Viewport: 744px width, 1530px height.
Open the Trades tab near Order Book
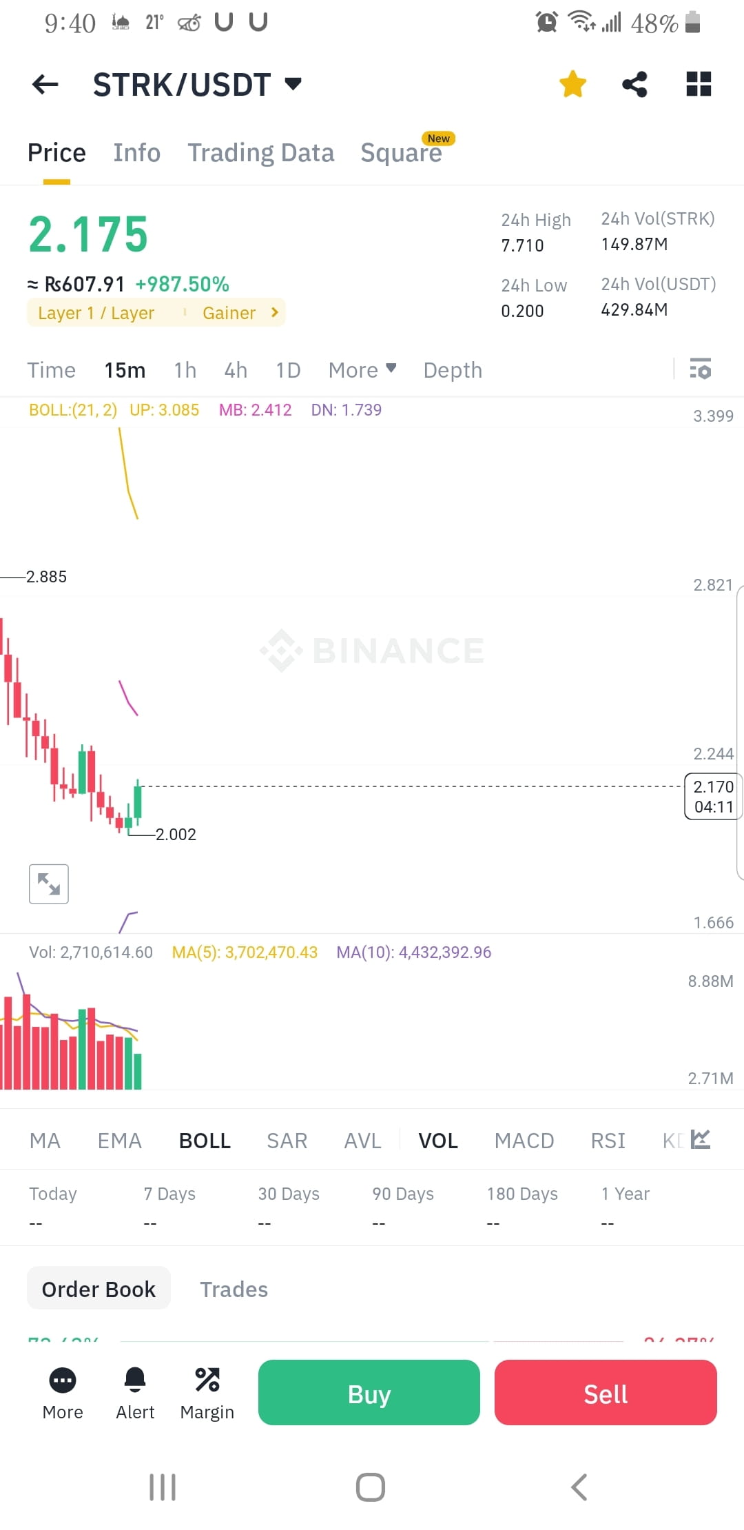click(234, 1289)
